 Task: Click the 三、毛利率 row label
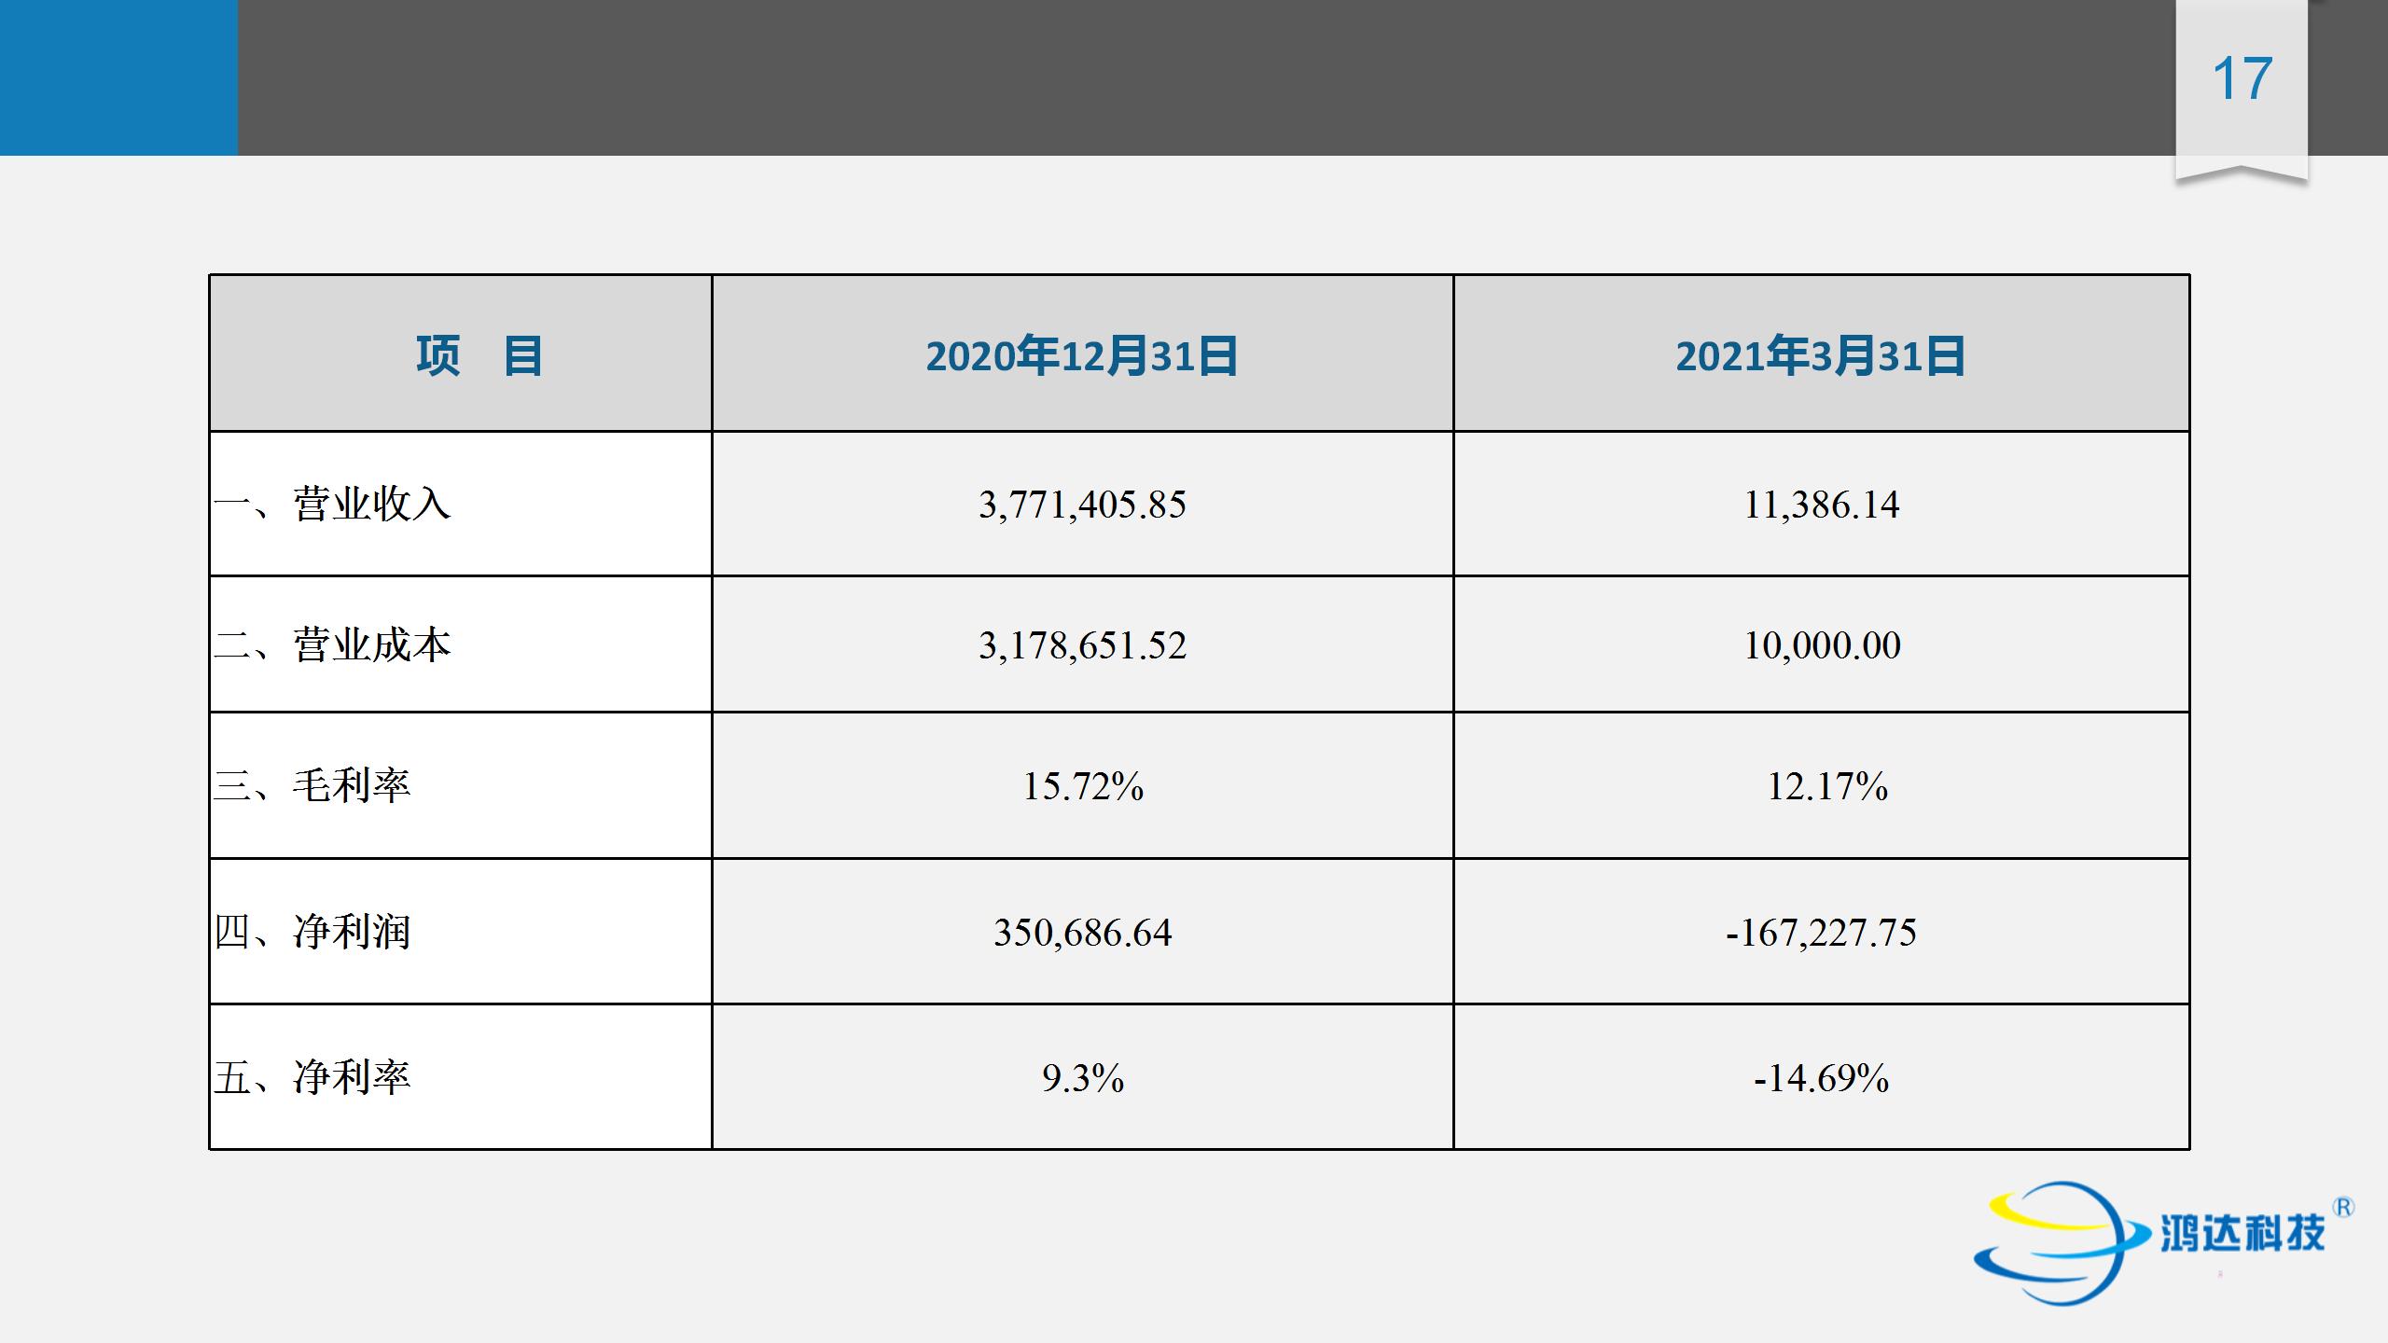coord(312,786)
